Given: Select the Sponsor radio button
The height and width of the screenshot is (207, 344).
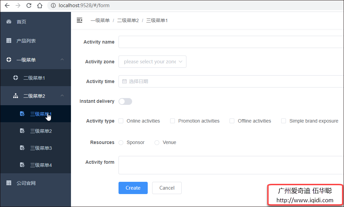Looking at the screenshot, I should point(121,143).
